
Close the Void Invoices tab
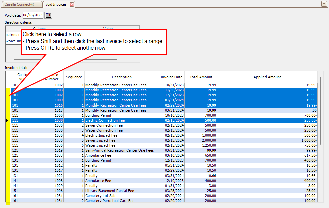coord(72,4)
